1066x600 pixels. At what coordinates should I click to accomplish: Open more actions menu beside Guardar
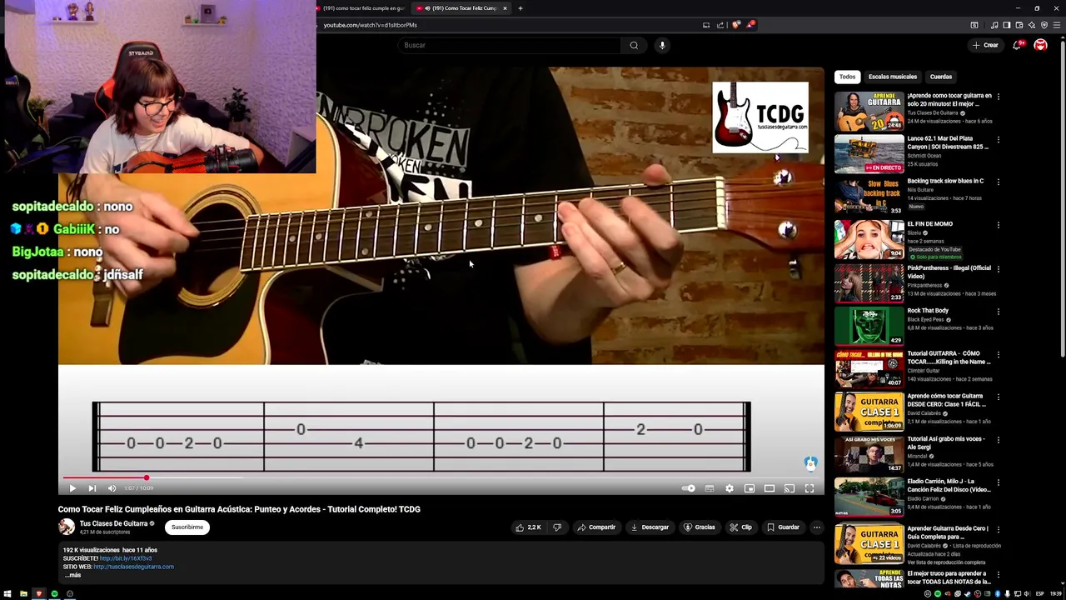point(817,527)
